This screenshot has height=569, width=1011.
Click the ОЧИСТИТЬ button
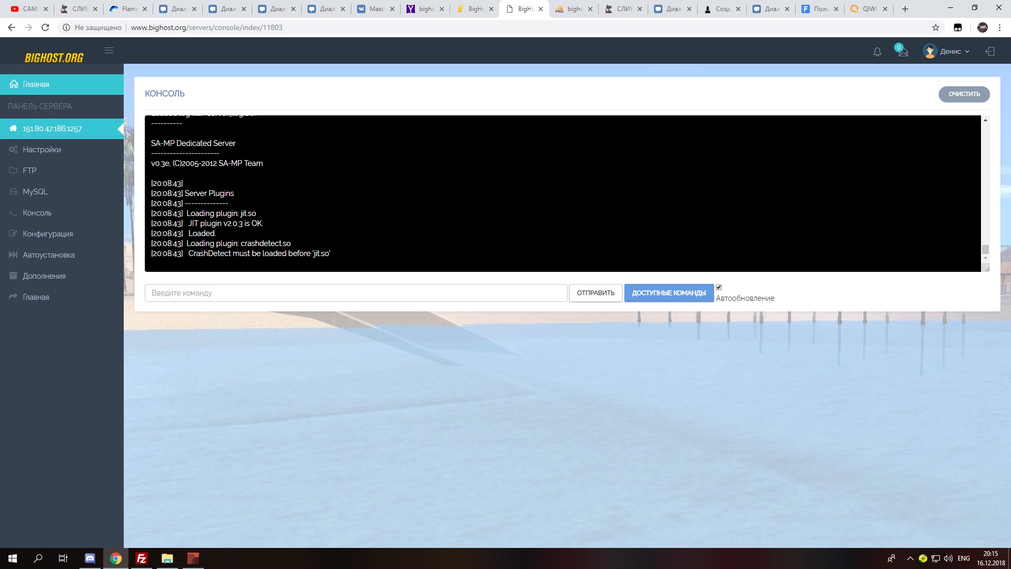pyautogui.click(x=964, y=94)
